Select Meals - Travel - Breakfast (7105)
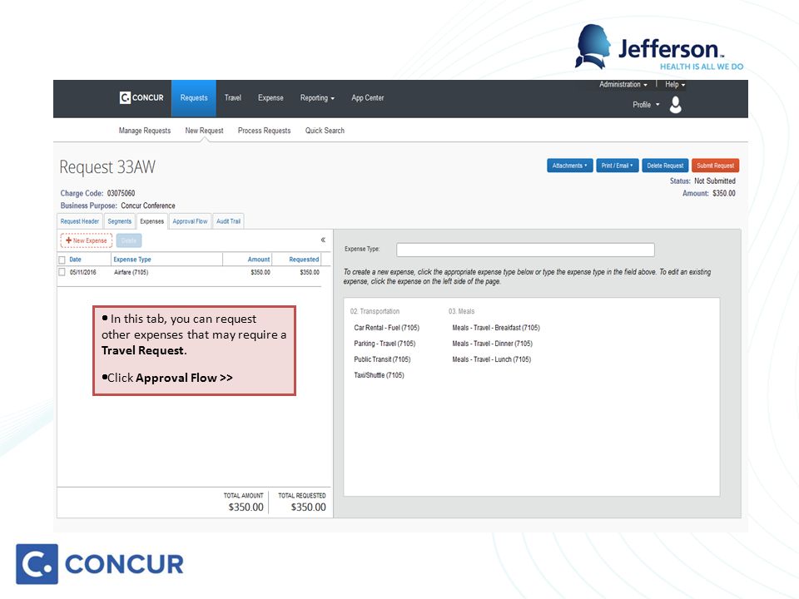 click(x=496, y=328)
